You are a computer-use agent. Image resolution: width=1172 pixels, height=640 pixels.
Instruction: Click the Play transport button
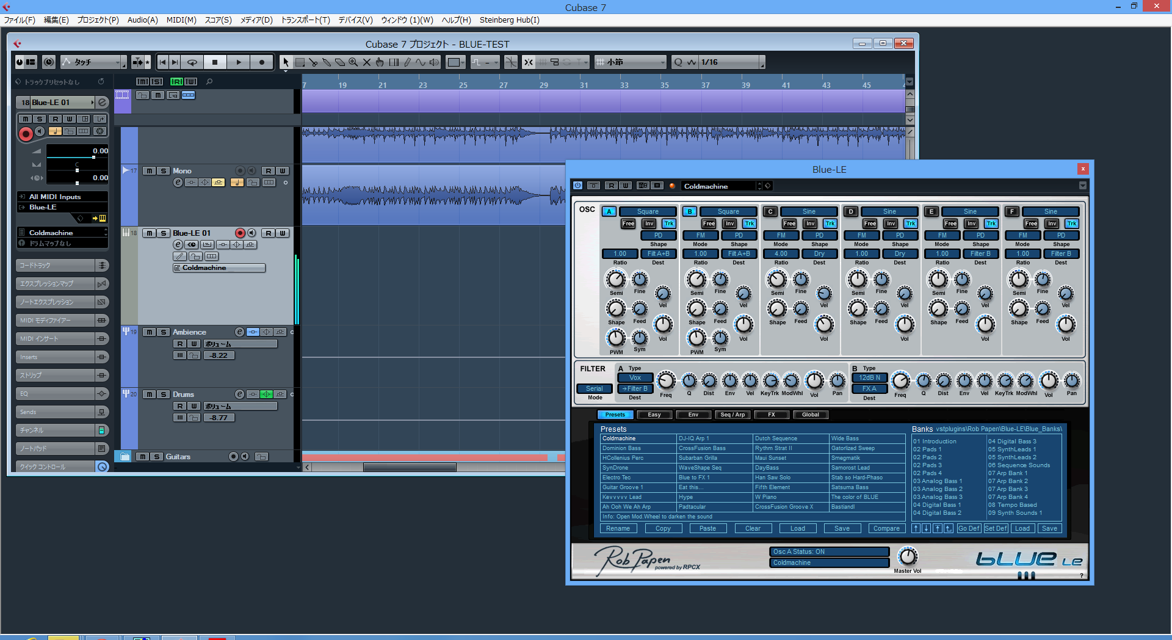tap(239, 62)
